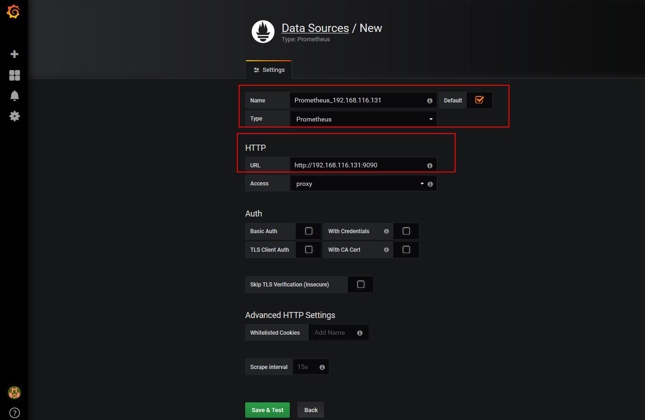Open the Grafana home logo

coord(13,12)
